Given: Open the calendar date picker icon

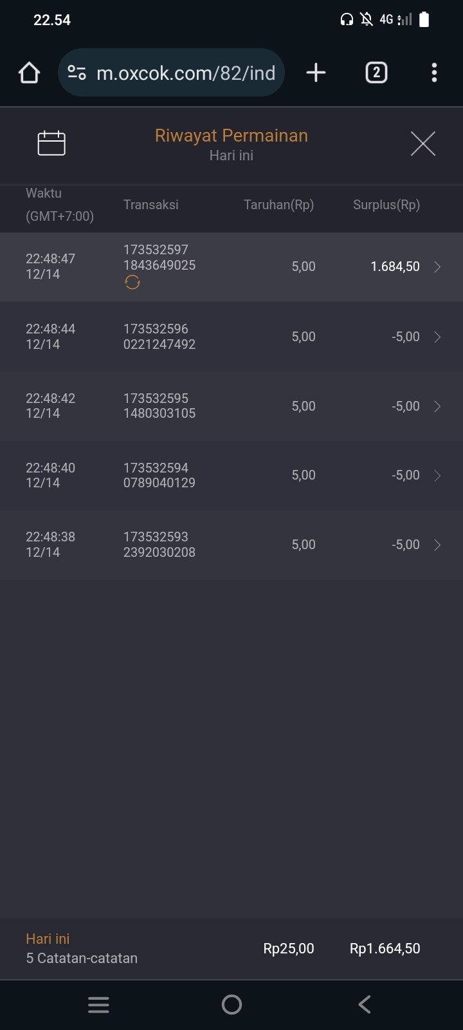Looking at the screenshot, I should click(x=51, y=143).
